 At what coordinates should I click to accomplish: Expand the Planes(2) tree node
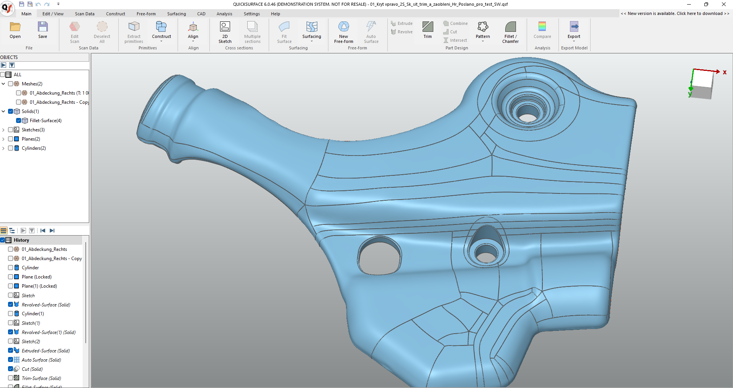tap(3, 139)
